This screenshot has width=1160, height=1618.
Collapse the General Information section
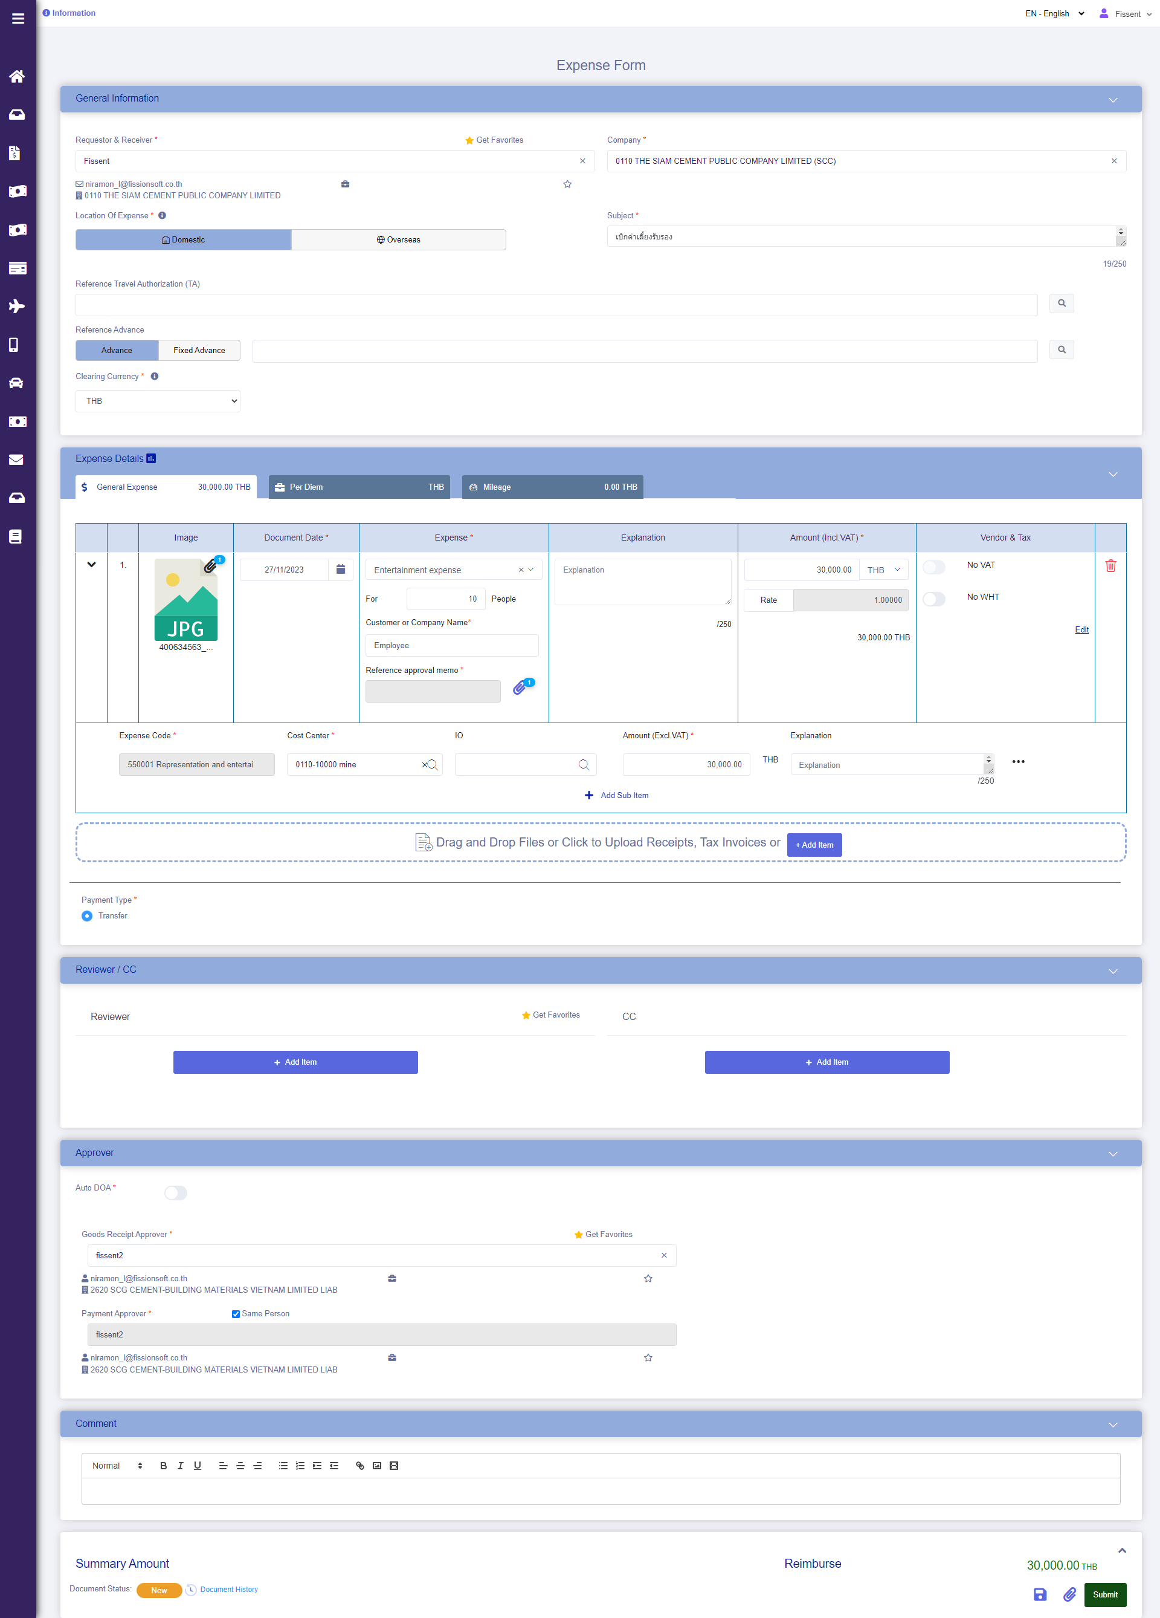tap(1112, 100)
